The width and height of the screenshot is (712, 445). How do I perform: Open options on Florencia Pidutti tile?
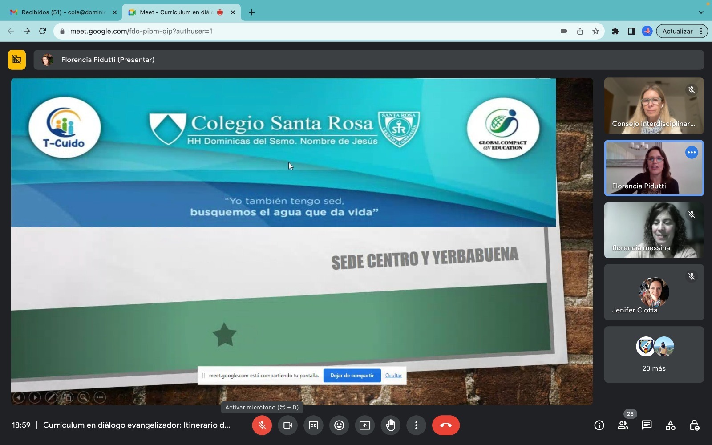point(692,152)
